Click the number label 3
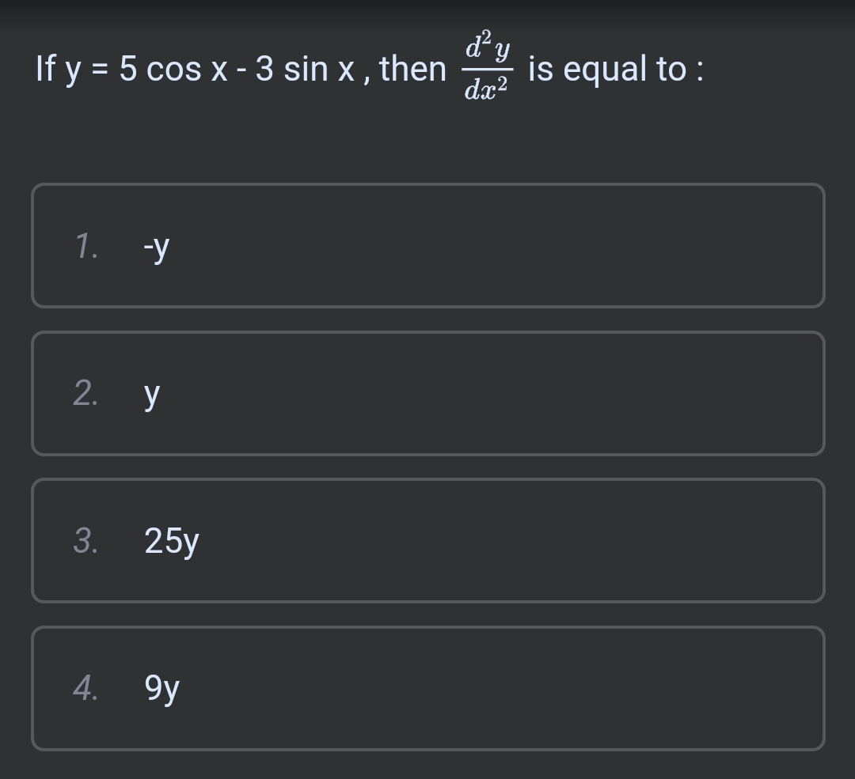The height and width of the screenshot is (779, 855). tap(86, 540)
